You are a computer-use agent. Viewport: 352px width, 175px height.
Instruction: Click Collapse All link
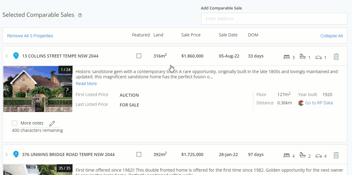click(331, 36)
